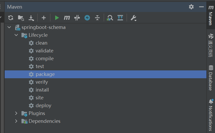This screenshot has width=215, height=133.
Task: Generate sources and update folders icon
Action: point(21,18)
